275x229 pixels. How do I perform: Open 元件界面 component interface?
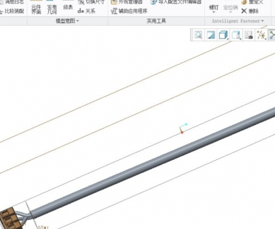[x=36, y=8]
